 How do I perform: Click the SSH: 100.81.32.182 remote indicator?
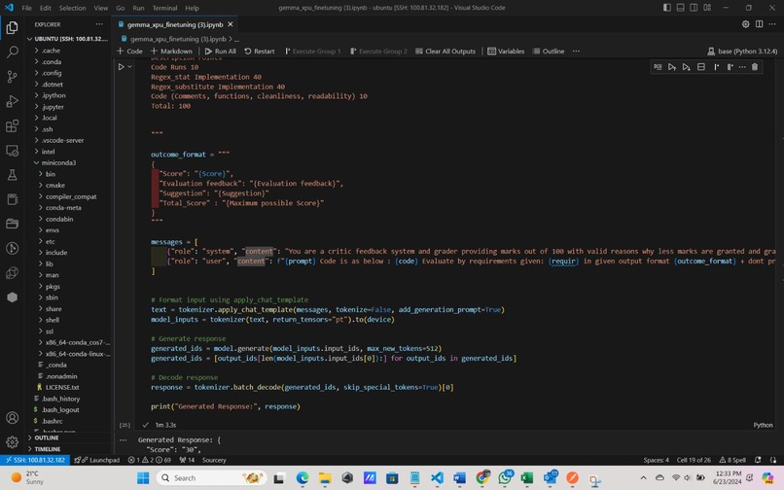[35, 460]
